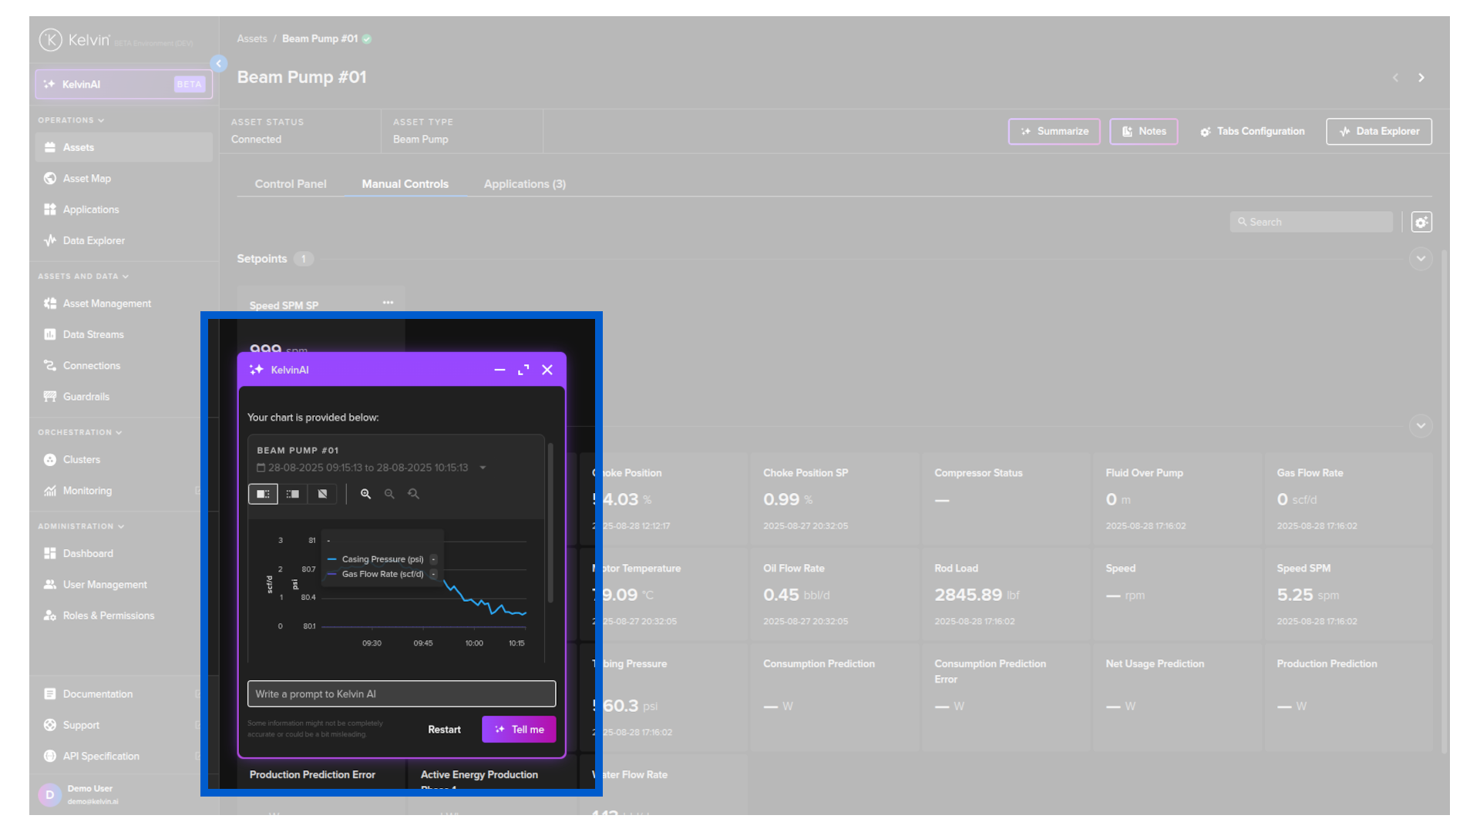The height and width of the screenshot is (832, 1480).
Task: Open the Applications (3) tab
Action: pyautogui.click(x=524, y=184)
